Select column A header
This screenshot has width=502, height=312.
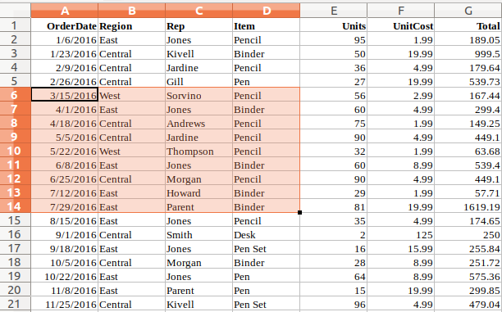pyautogui.click(x=65, y=11)
